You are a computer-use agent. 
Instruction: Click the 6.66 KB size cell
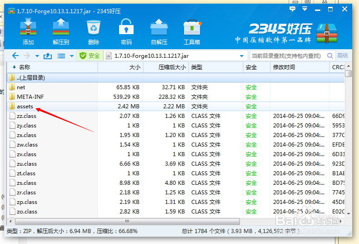129,164
